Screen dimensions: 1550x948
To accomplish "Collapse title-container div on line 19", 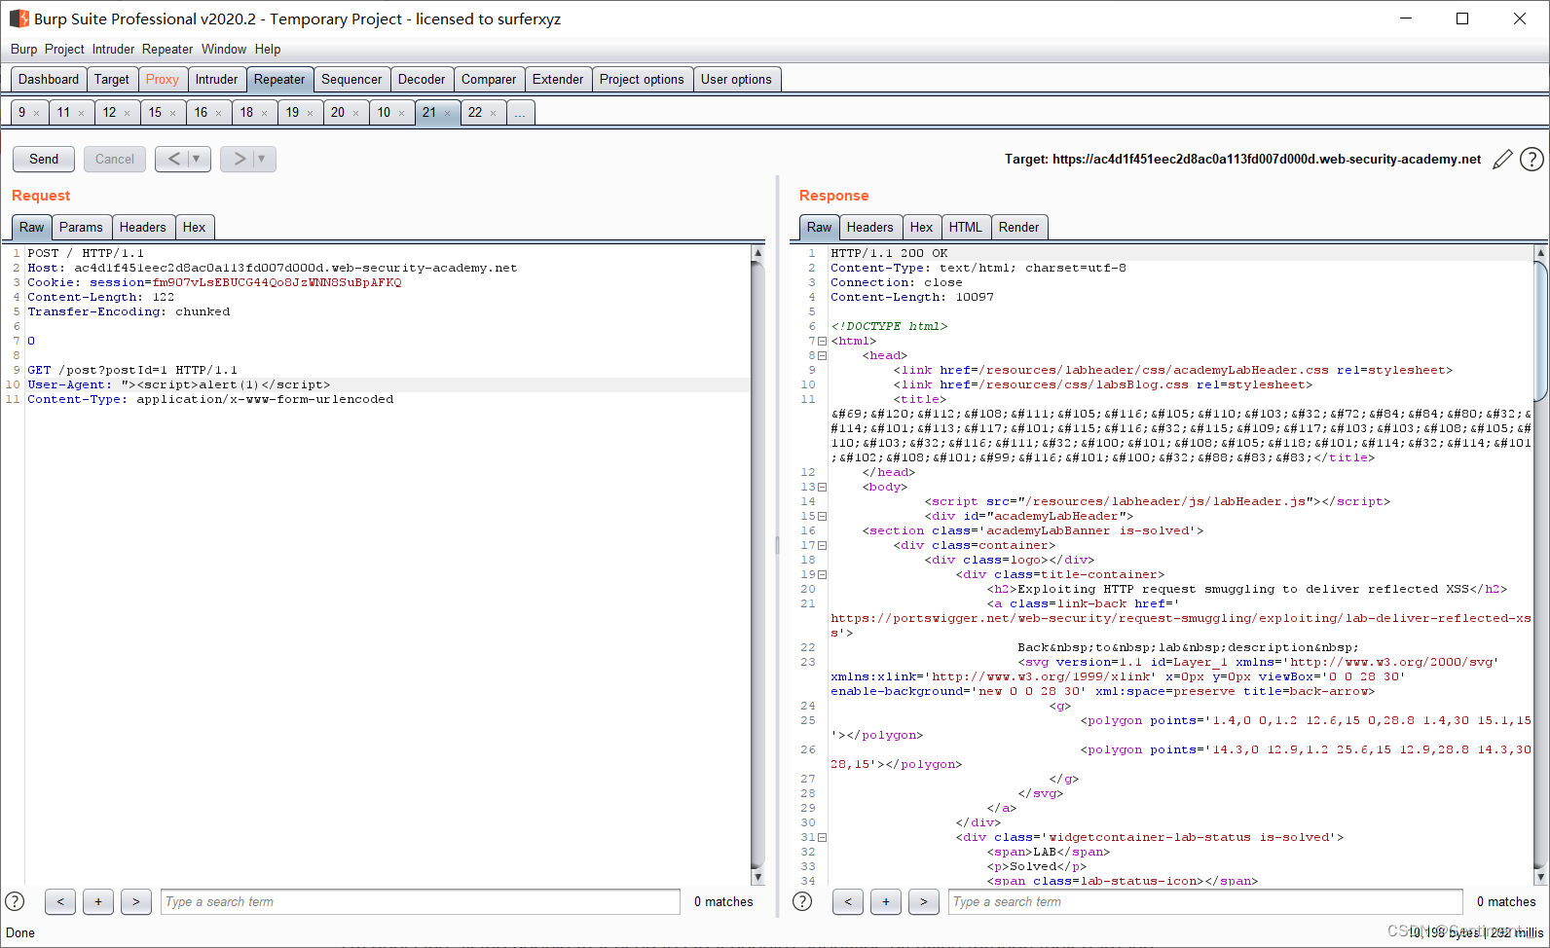I will click(x=822, y=574).
